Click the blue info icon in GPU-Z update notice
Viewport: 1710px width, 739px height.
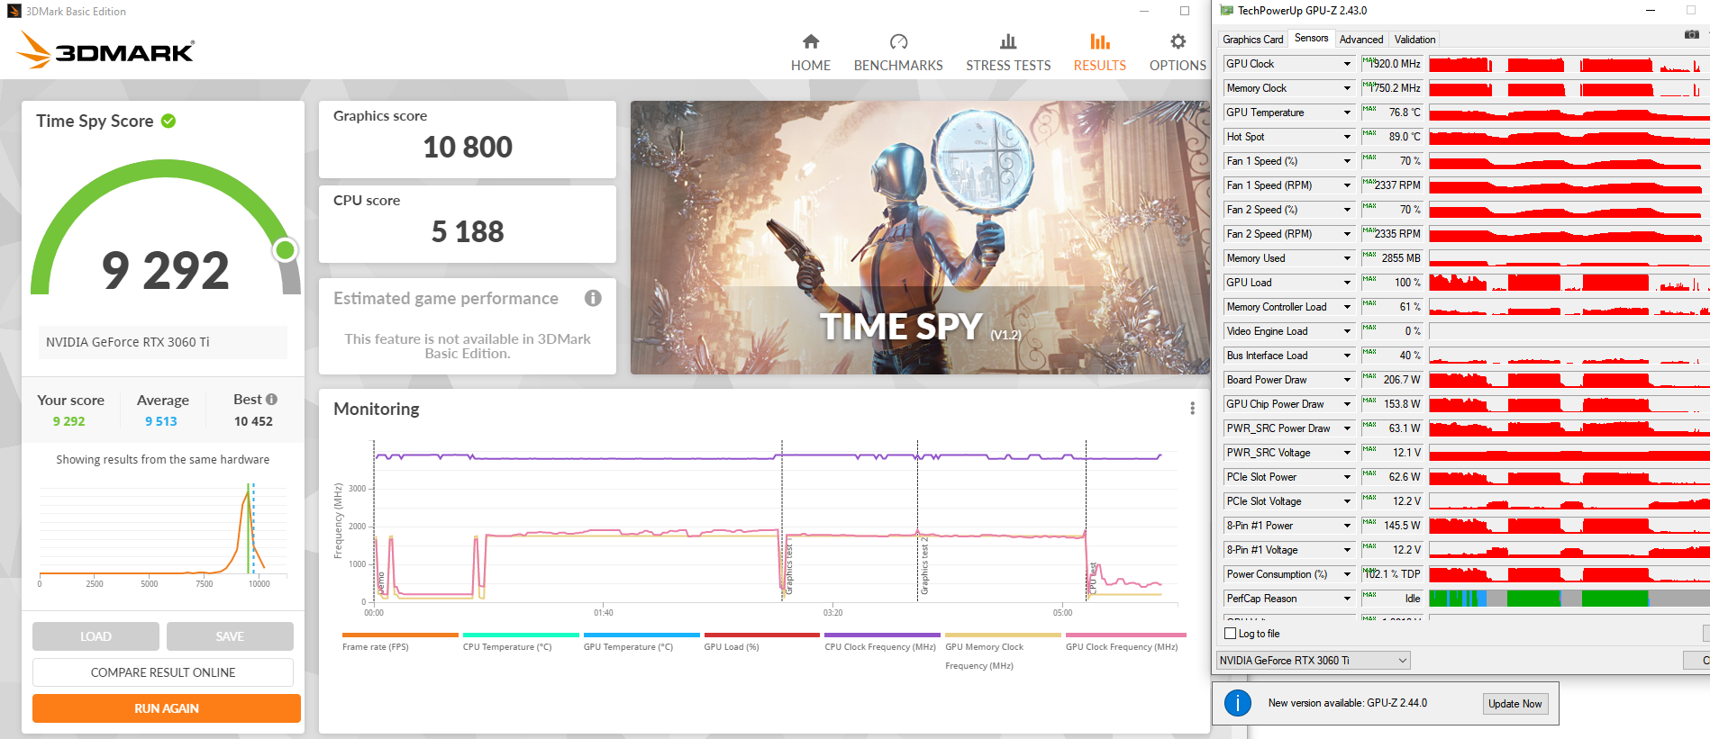tap(1238, 703)
